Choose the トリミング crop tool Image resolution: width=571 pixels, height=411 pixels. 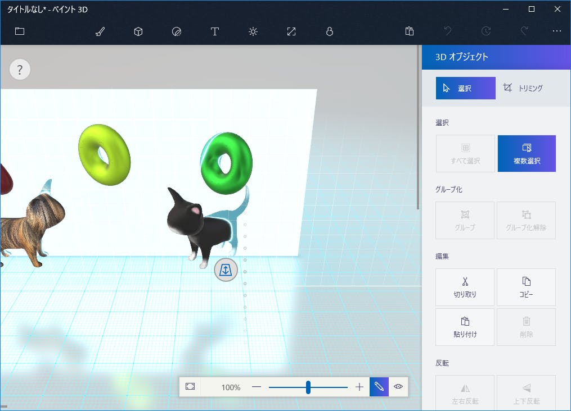523,88
